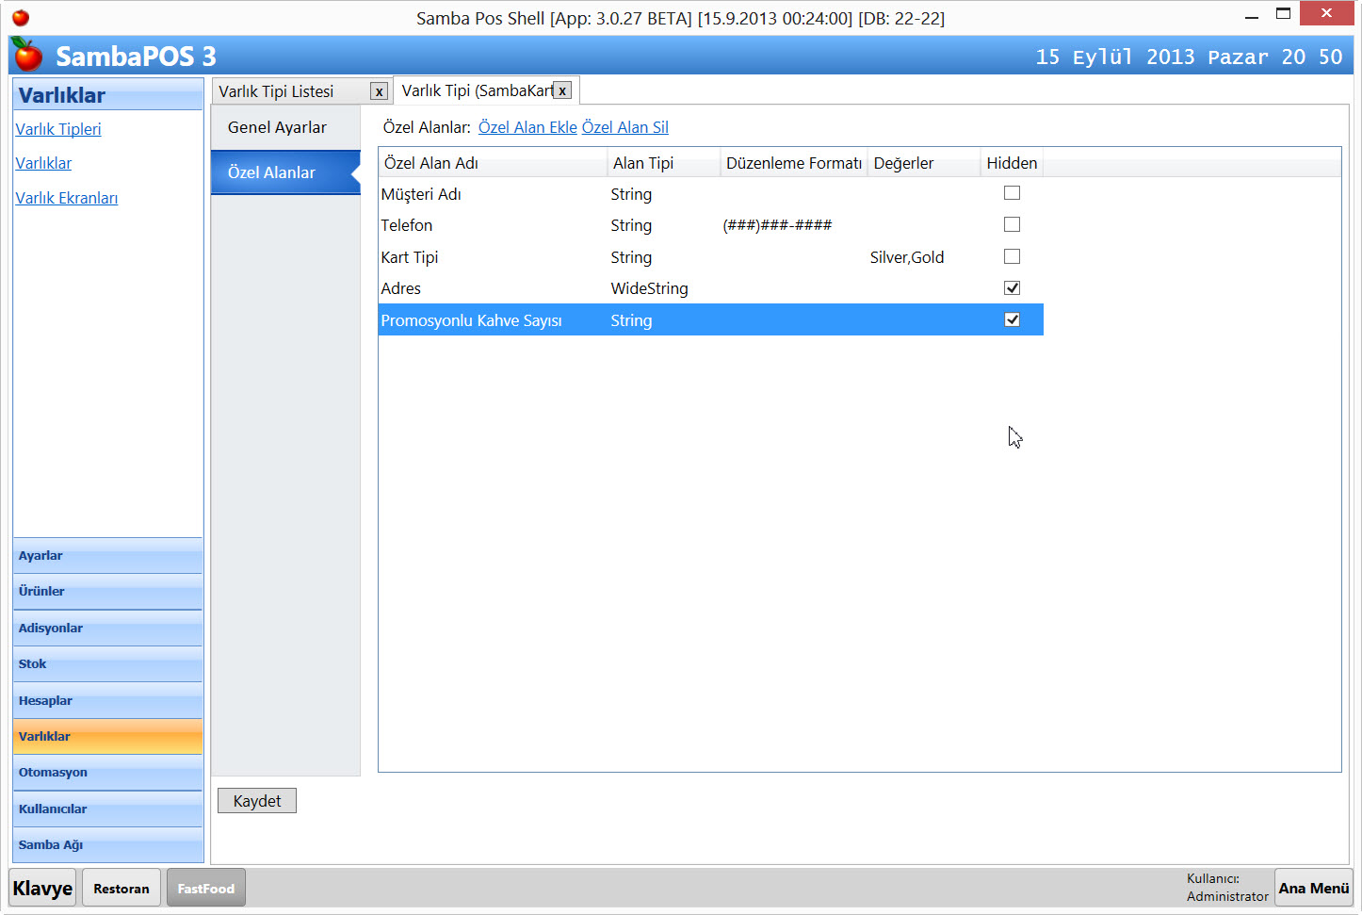Expand the Ürünler sidebar section

click(107, 592)
